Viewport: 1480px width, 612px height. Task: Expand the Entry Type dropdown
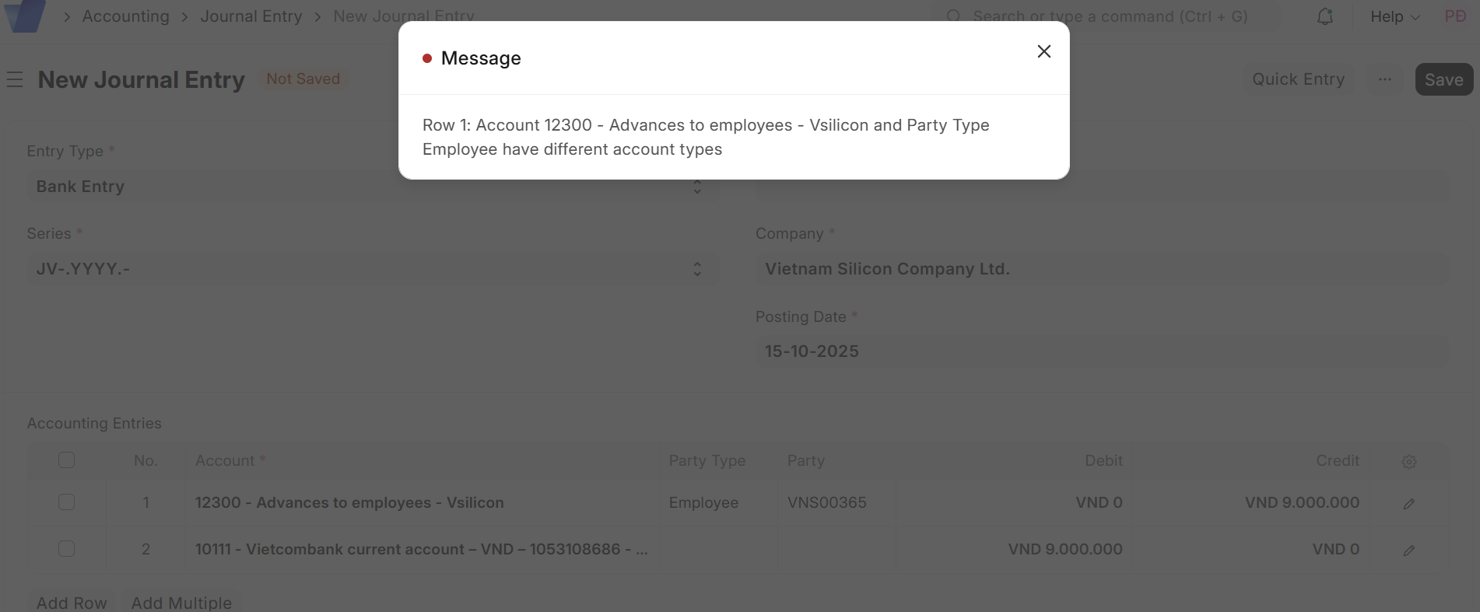[x=372, y=187]
